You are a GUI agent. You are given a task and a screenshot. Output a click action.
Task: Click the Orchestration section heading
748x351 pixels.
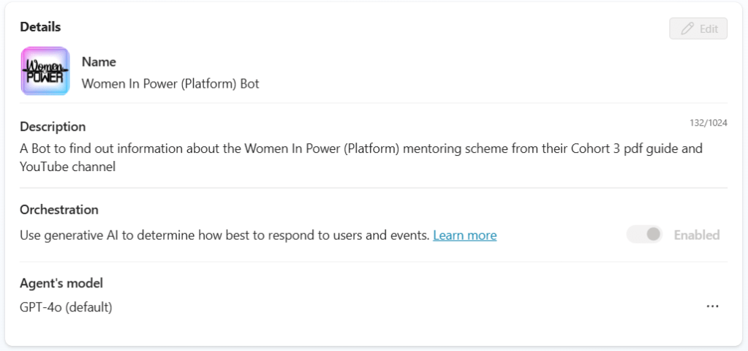click(x=59, y=209)
